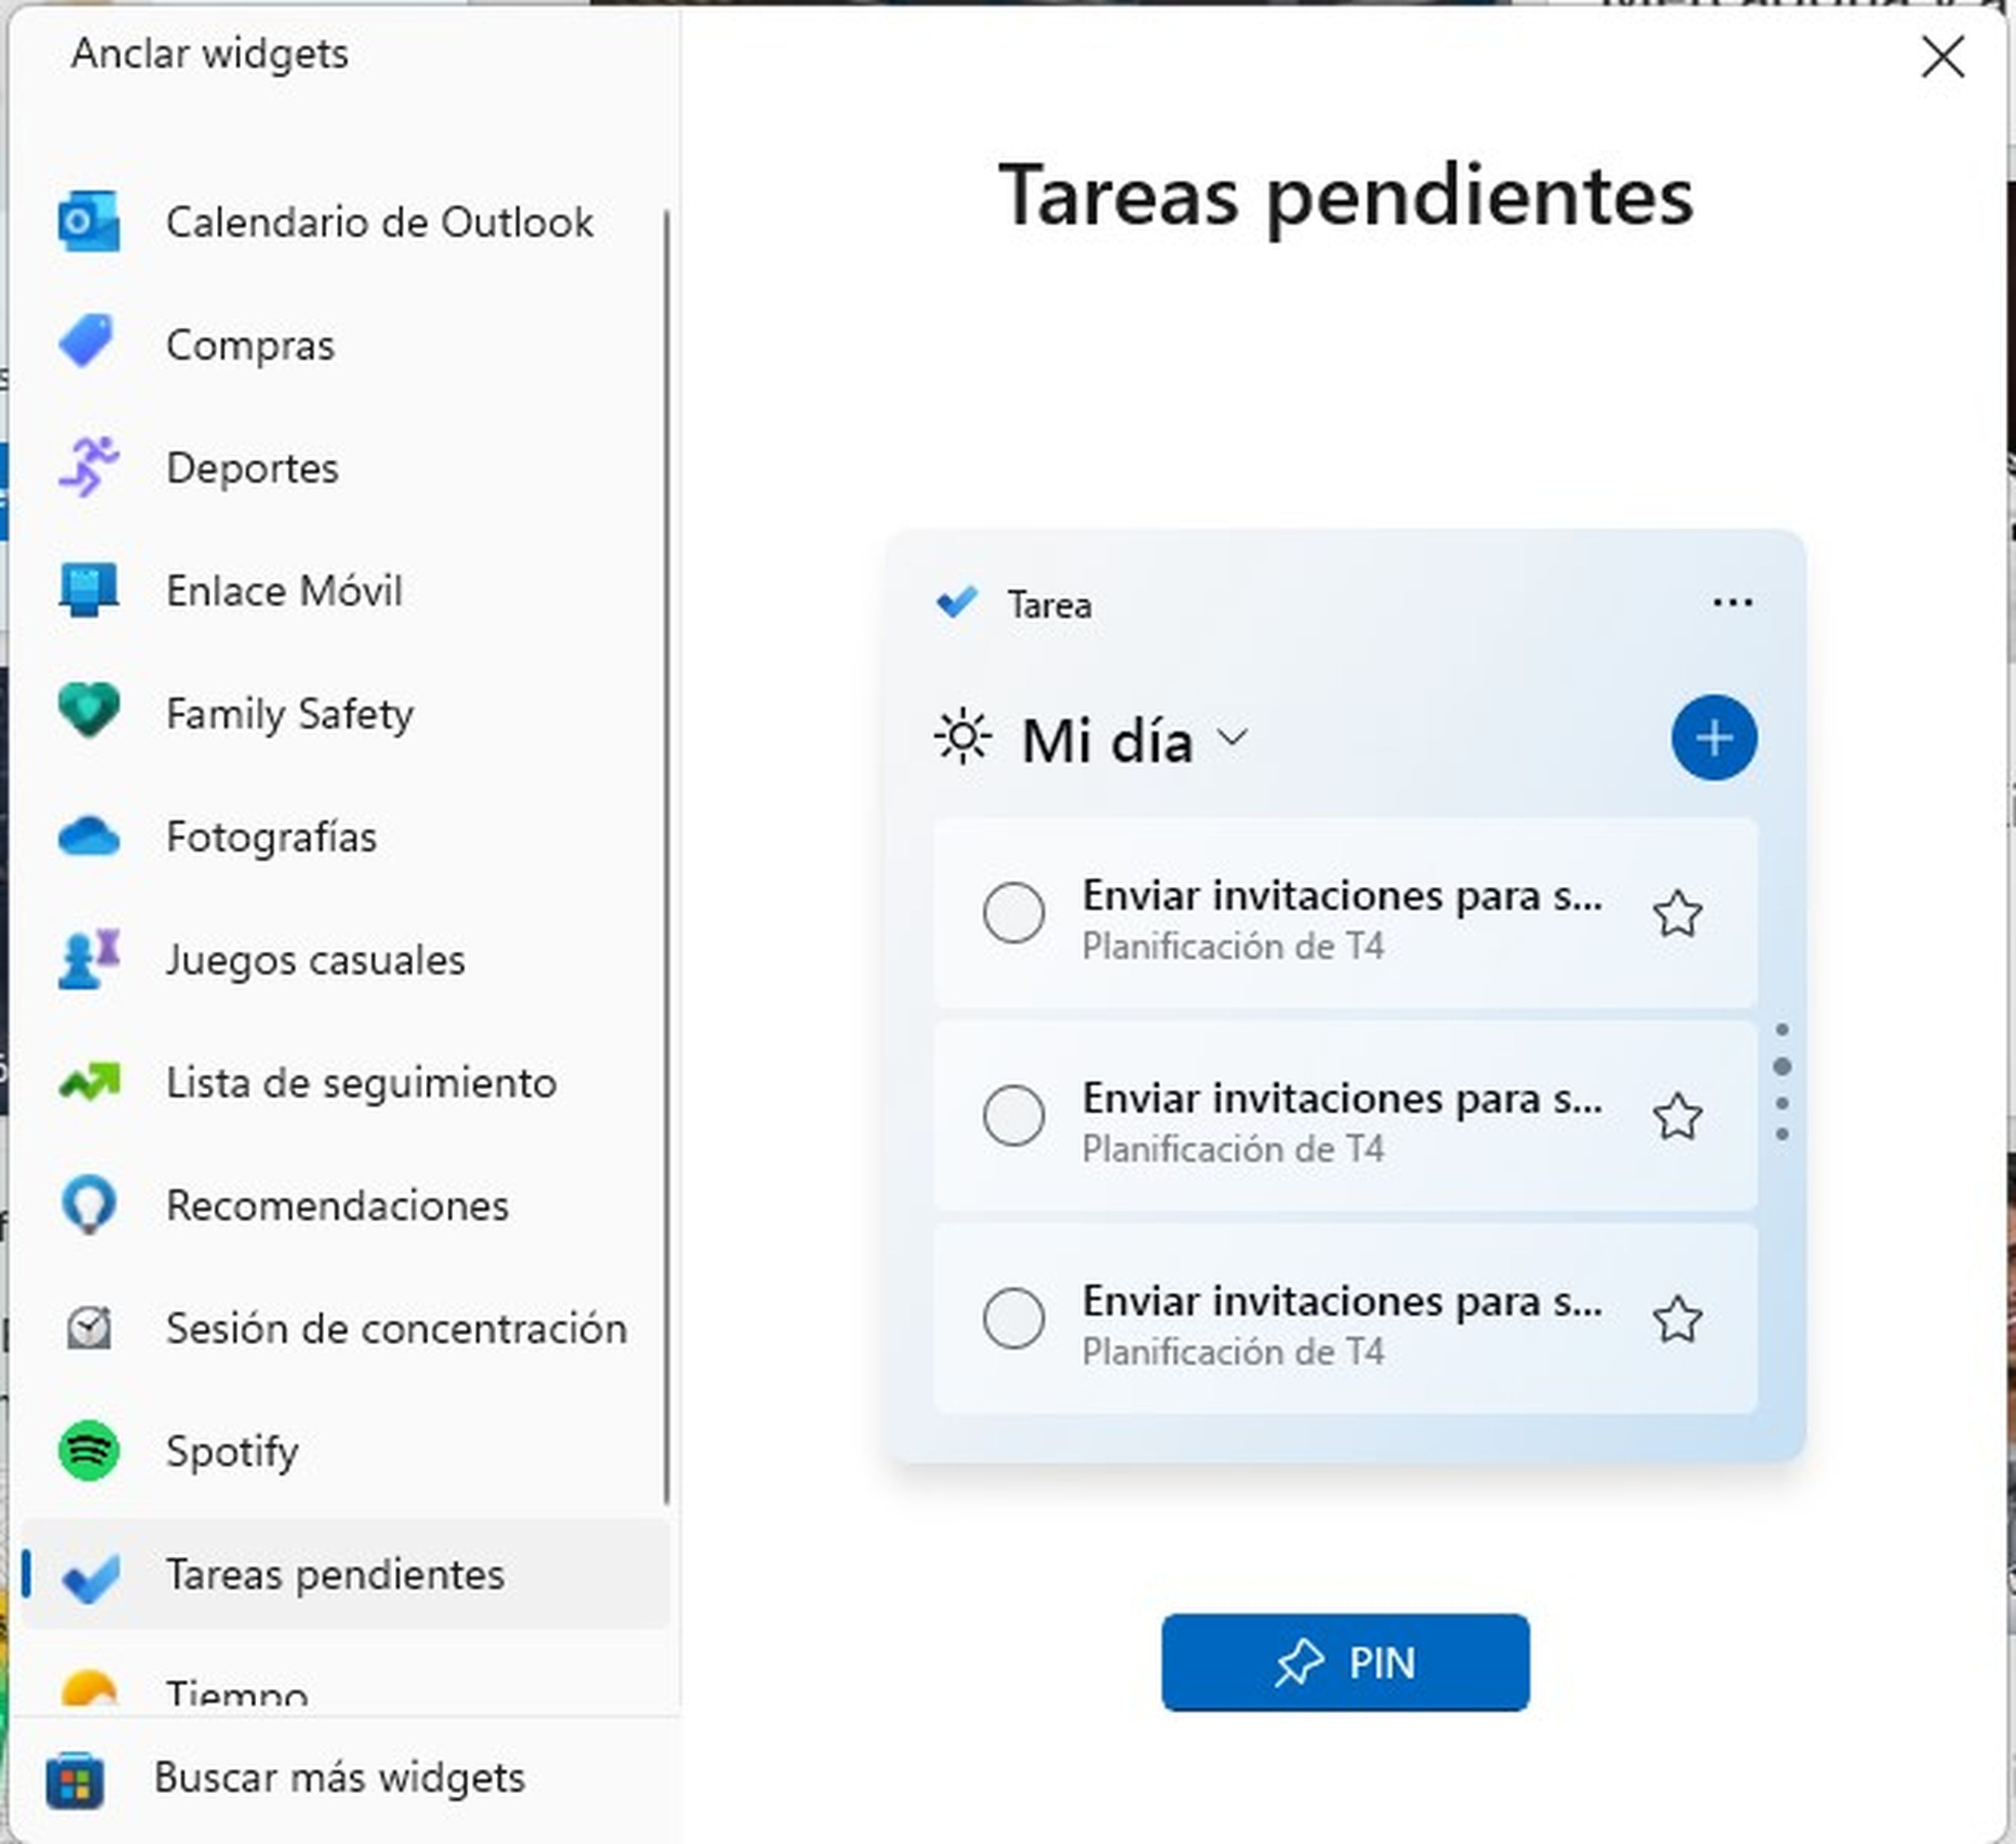The width and height of the screenshot is (2016, 1844).
Task: Click the Enlace Móvil icon
Action: 89,589
